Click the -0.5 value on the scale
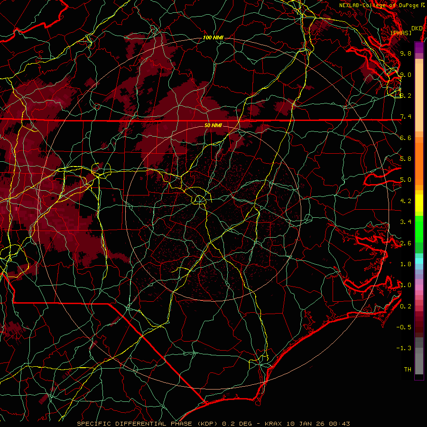The height and width of the screenshot is (427, 427). point(404,327)
